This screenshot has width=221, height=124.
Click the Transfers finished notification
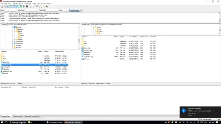tap(200, 112)
